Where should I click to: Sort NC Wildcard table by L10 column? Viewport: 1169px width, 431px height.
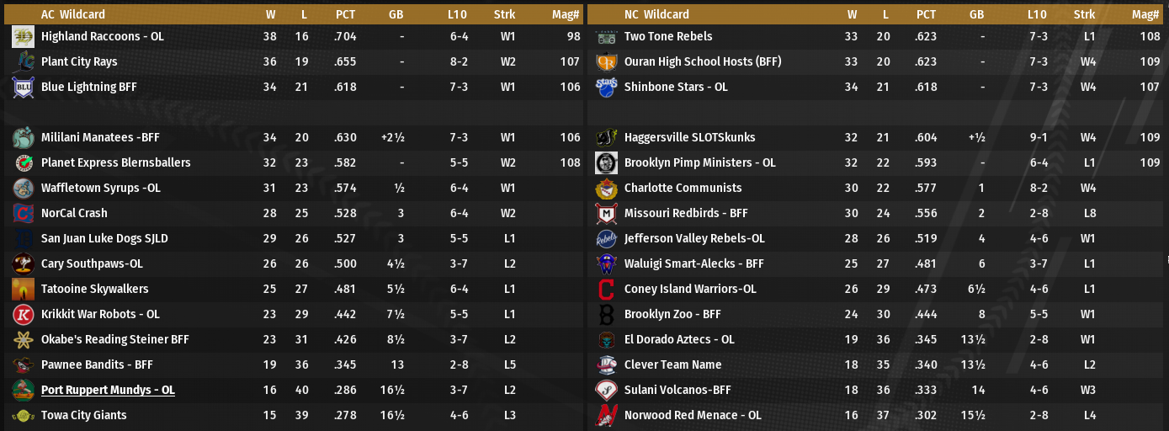point(1037,14)
